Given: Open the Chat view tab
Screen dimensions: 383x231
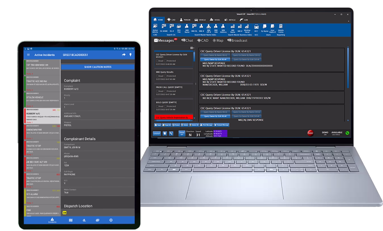Looking at the screenshot, I should (187, 41).
